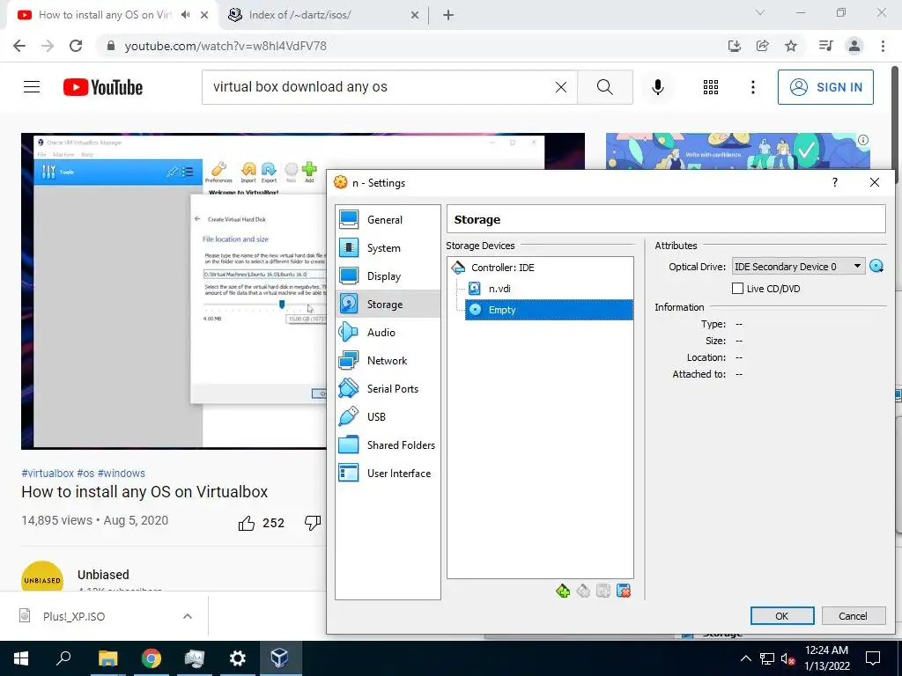This screenshot has width=902, height=676.
Task: Go back in browser history
Action: pyautogui.click(x=19, y=46)
